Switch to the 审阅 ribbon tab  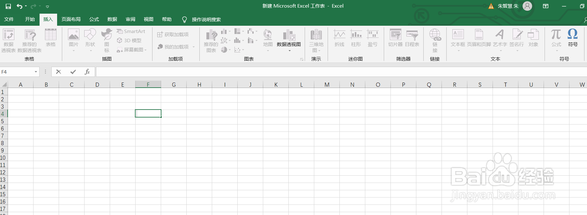tap(130, 19)
